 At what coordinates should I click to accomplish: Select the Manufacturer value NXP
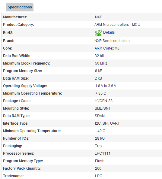(98, 17)
